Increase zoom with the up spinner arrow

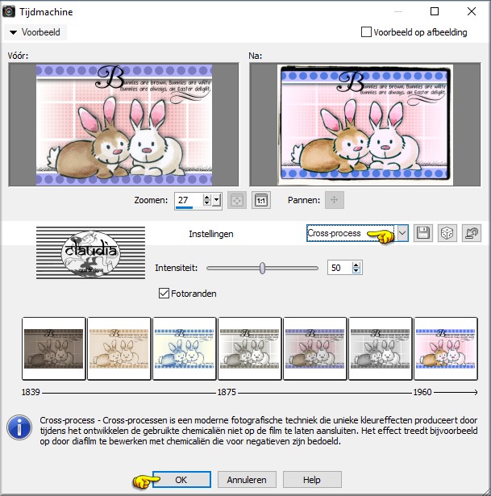point(206,197)
